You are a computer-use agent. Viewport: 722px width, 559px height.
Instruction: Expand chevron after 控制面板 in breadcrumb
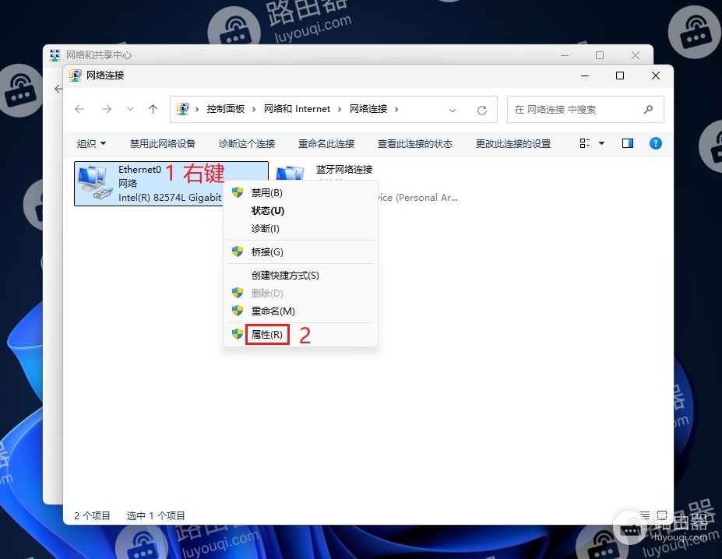[254, 110]
